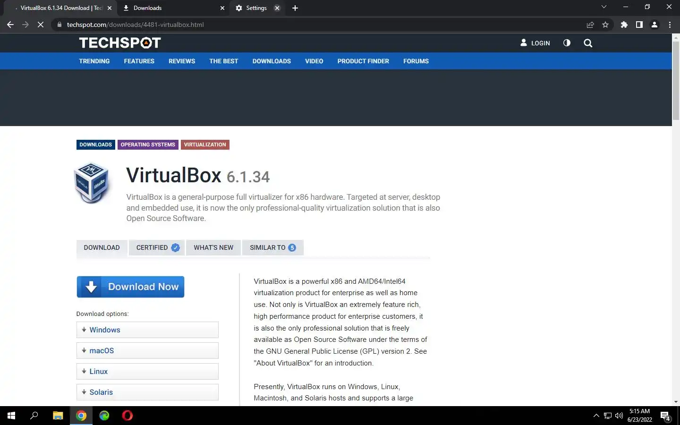Viewport: 680px width, 425px height.
Task: Open VIDEO nav item
Action: (x=314, y=61)
